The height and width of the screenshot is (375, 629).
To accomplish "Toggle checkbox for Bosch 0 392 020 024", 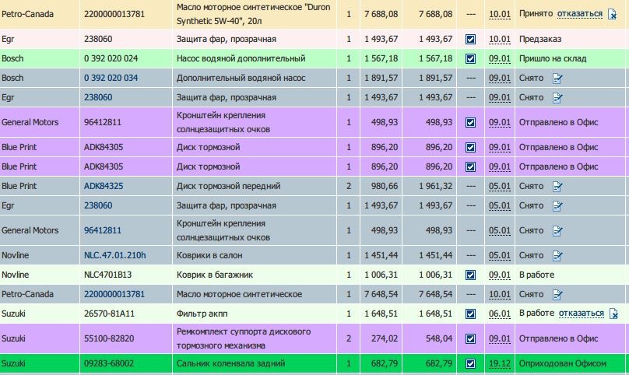I will tap(470, 58).
